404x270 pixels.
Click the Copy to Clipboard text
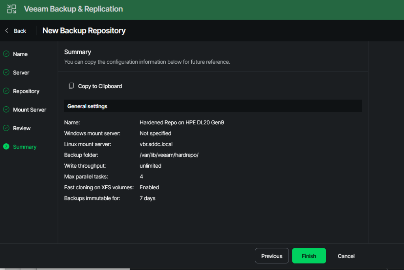[x=100, y=86]
